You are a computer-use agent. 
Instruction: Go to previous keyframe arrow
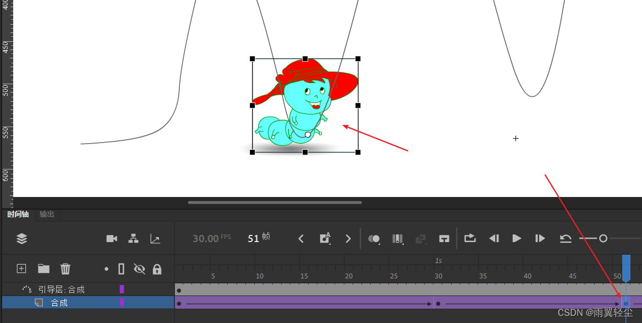tap(301, 239)
